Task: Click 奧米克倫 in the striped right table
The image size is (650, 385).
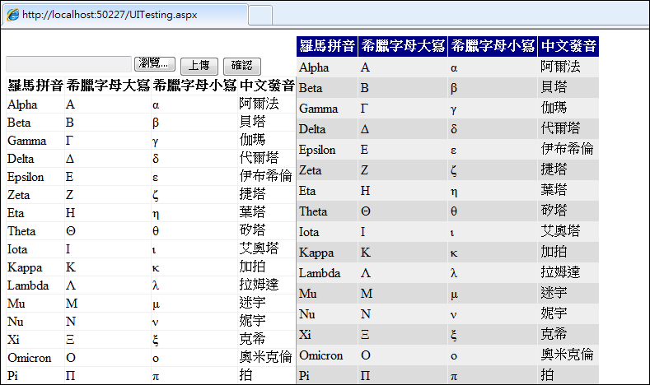Action: click(567, 355)
